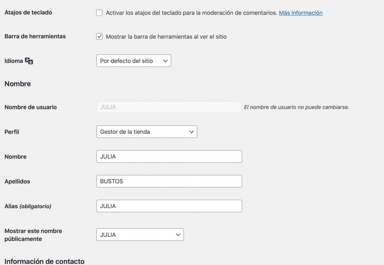Click the greyed-out Nombre de usuario field
This screenshot has width=384, height=265.
pyautogui.click(x=169, y=107)
